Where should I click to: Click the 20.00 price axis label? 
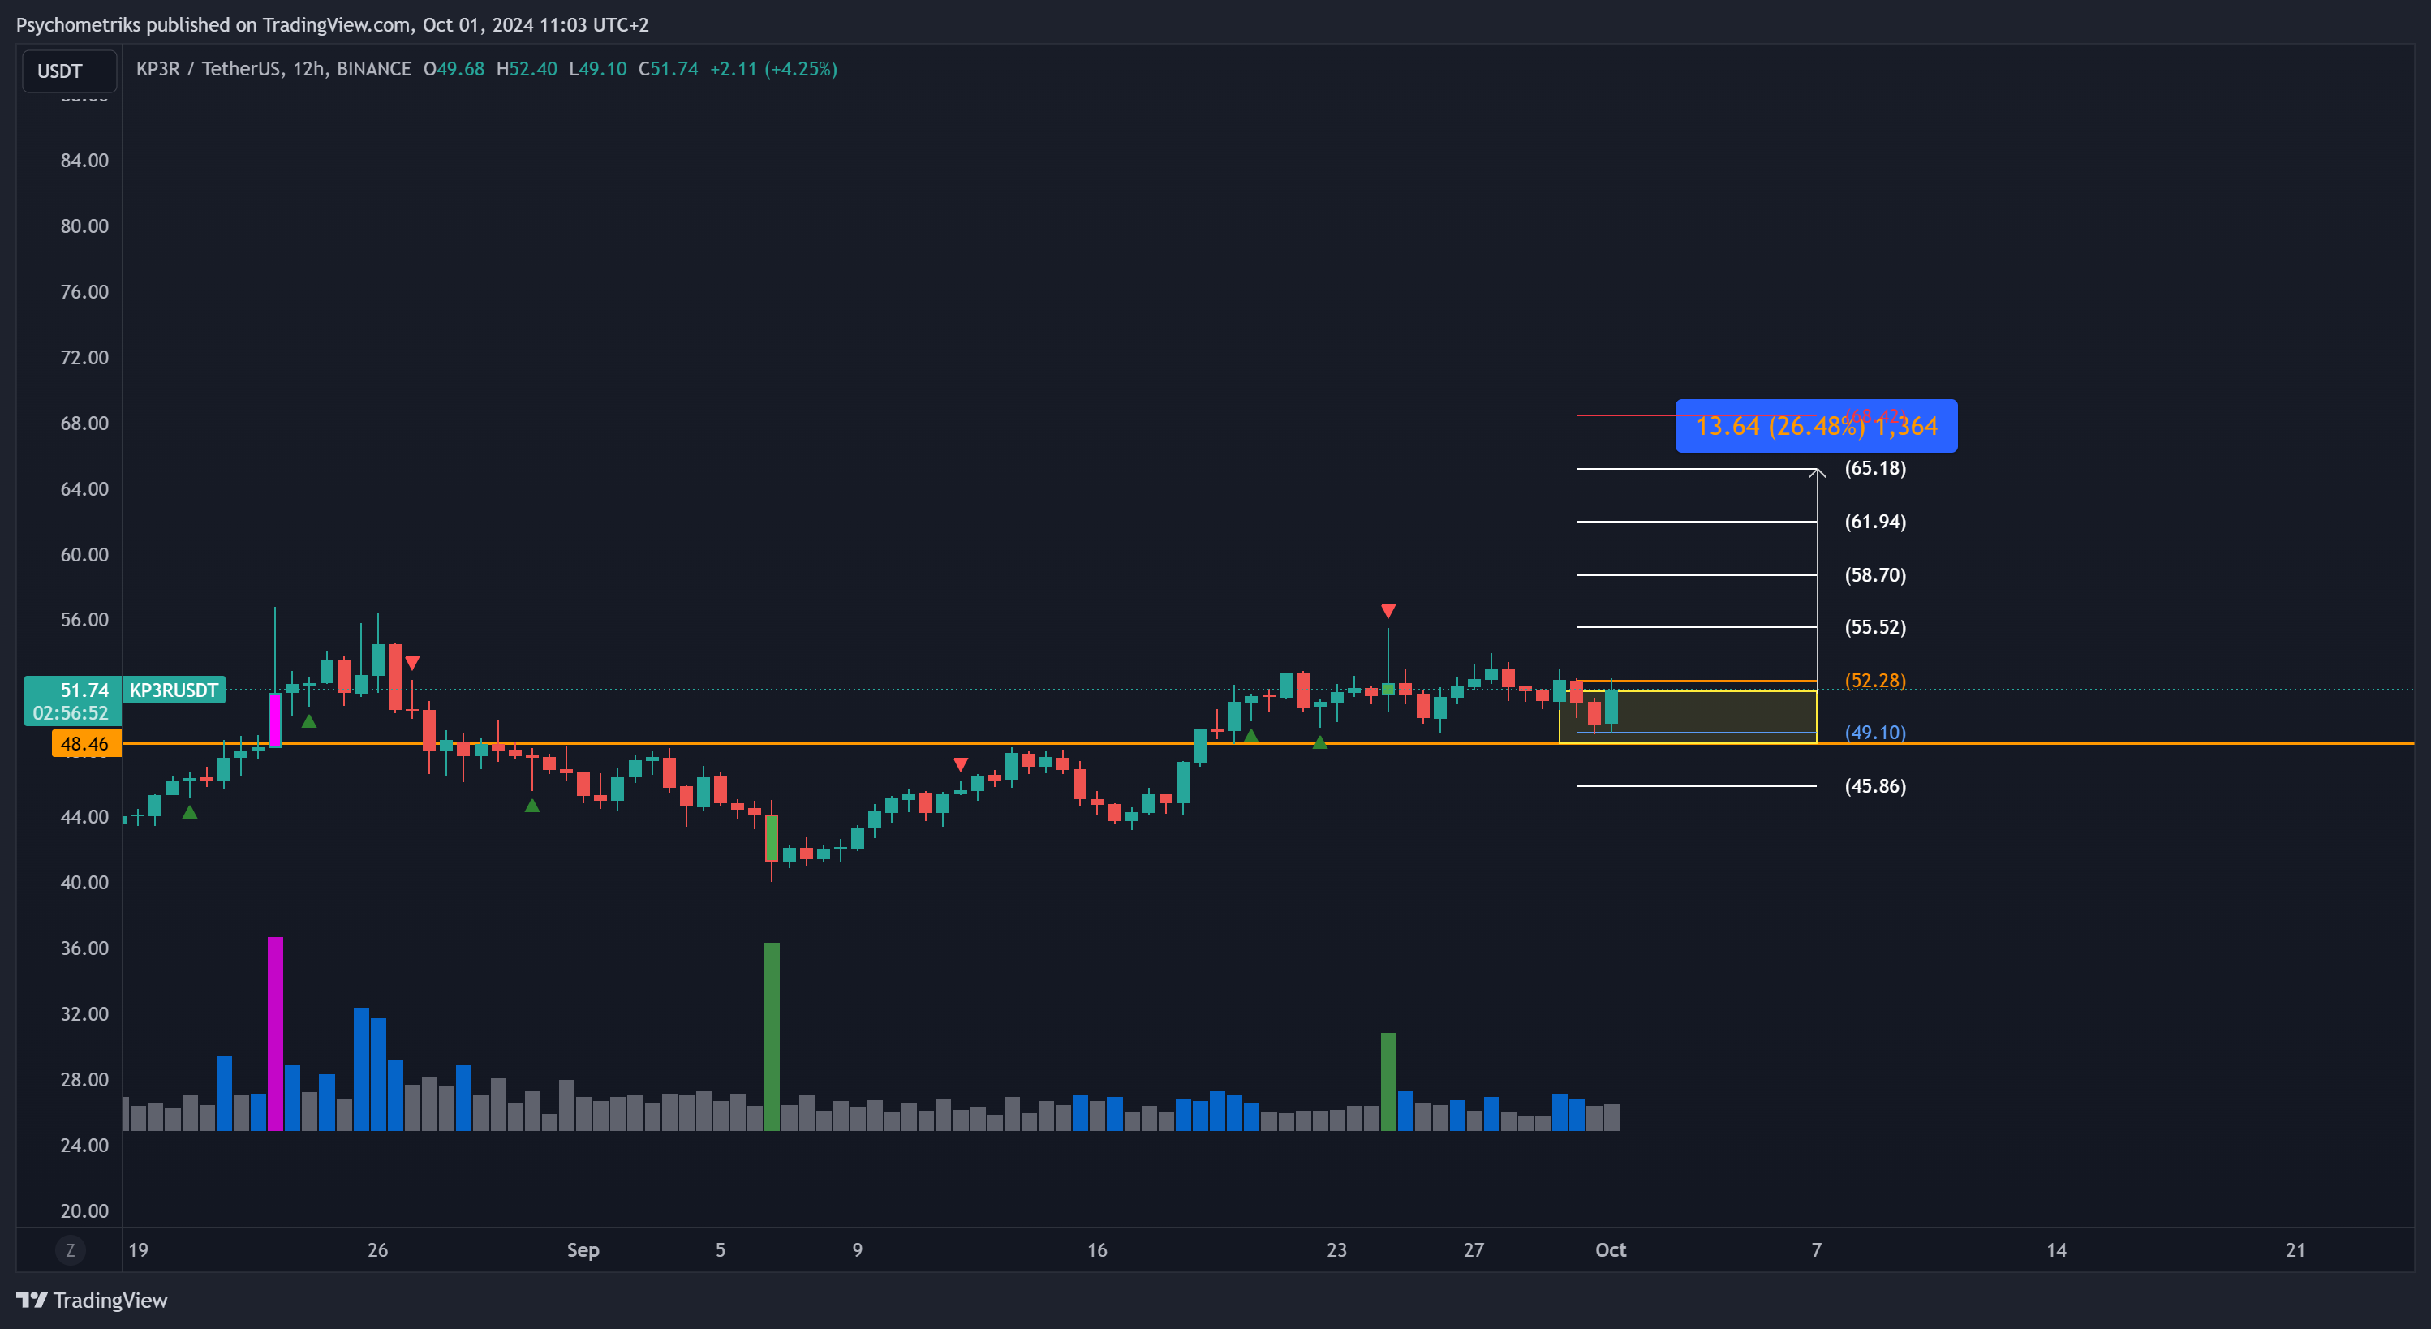[85, 1211]
